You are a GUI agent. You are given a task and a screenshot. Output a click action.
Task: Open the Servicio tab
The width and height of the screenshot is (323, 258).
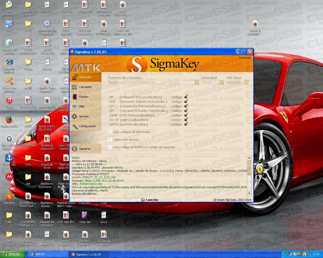pos(85,116)
